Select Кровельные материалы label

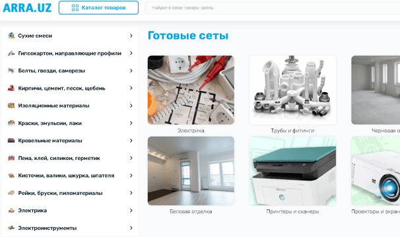click(x=50, y=140)
